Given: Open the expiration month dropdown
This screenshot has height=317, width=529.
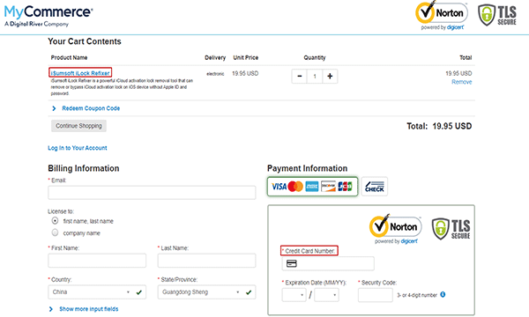Looking at the screenshot, I should (294, 295).
